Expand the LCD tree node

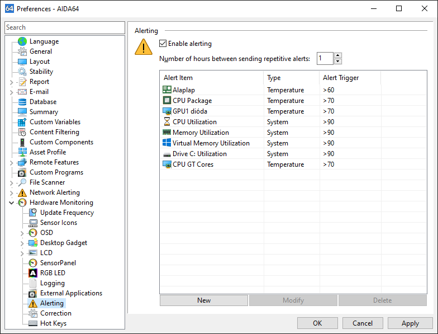(22, 253)
